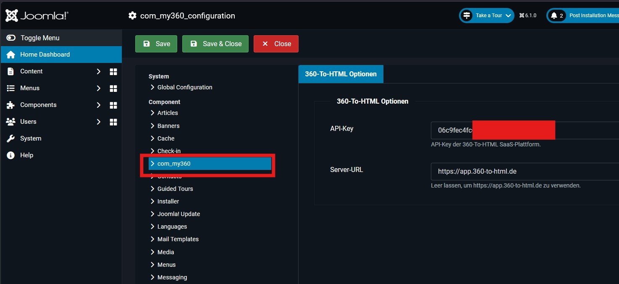Click the Joomla version 6.1.0 indicator
Viewport: 619px width, 284px height.
528,16
